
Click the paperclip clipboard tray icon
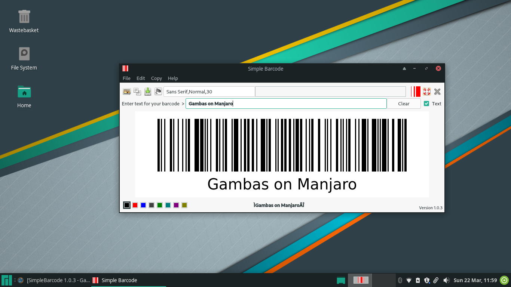[436, 280]
